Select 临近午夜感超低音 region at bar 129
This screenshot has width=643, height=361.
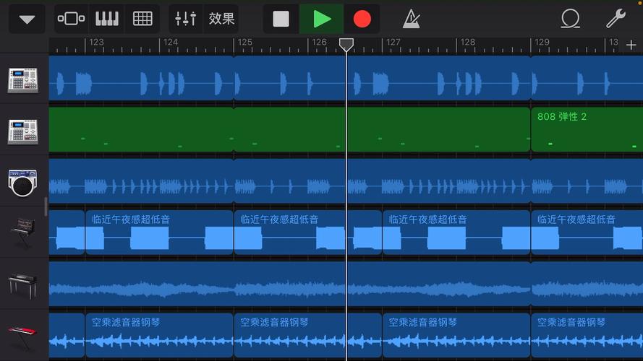point(587,232)
